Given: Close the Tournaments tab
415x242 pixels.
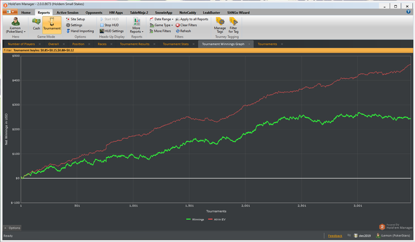Looking at the screenshot, I should (282, 44).
